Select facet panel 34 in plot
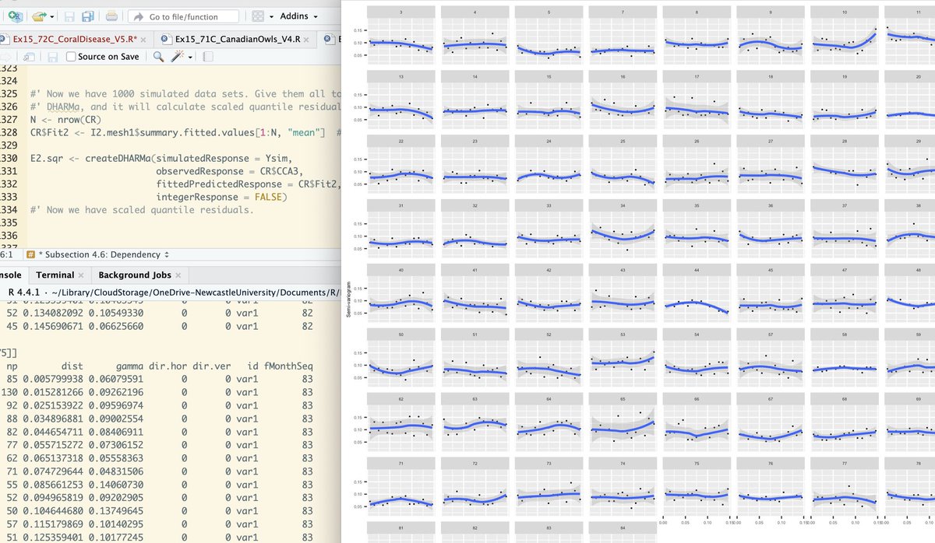 [623, 229]
